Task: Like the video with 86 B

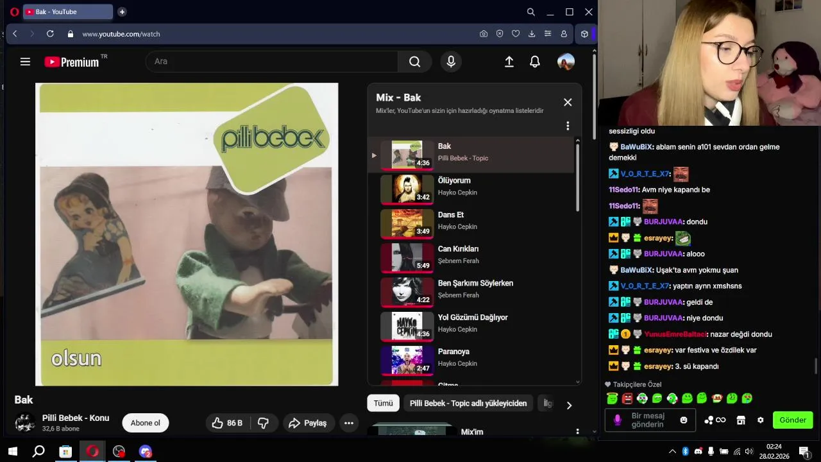Action: pos(228,423)
